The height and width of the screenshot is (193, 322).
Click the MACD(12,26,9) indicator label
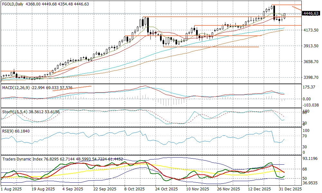16,87
